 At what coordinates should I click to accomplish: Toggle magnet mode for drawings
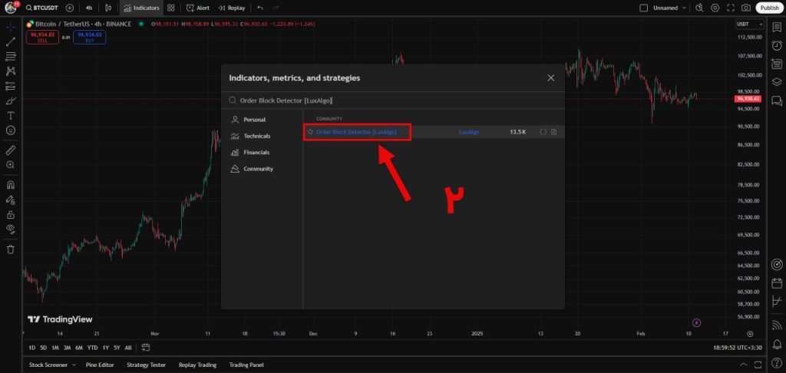click(x=11, y=184)
